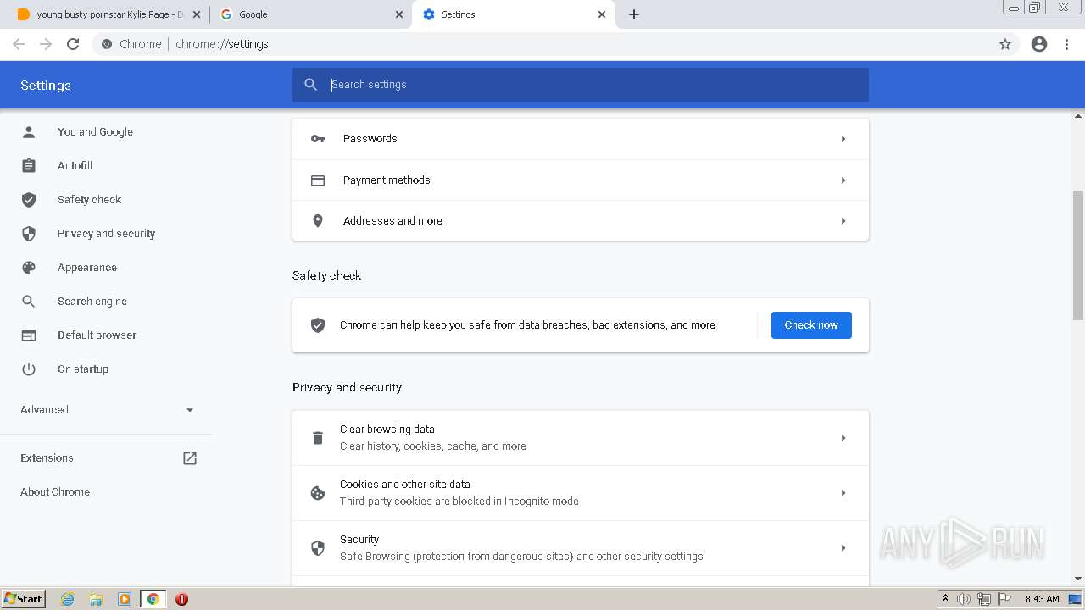
Task: Open a new tab with plus button
Action: click(x=634, y=14)
